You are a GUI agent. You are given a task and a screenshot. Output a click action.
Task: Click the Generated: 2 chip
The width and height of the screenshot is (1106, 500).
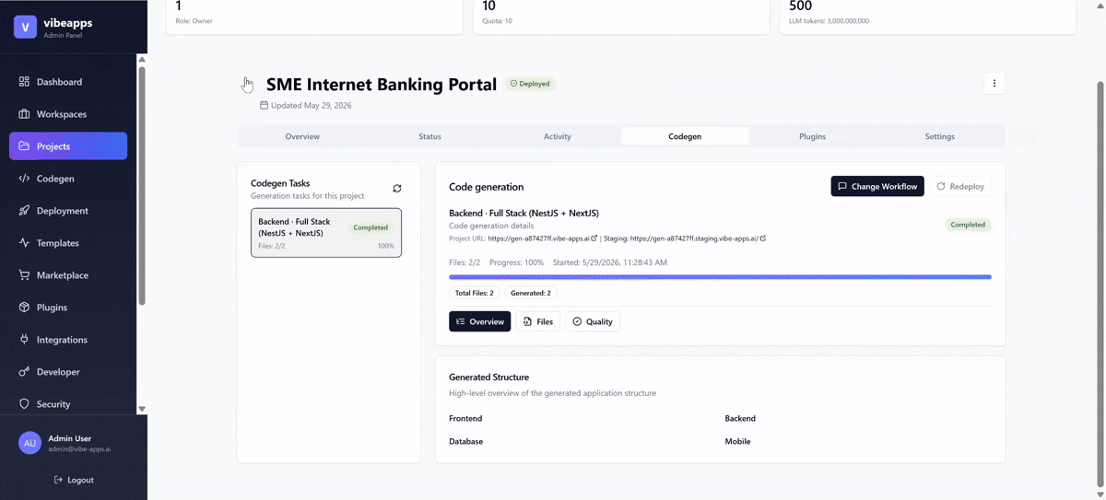(531, 293)
